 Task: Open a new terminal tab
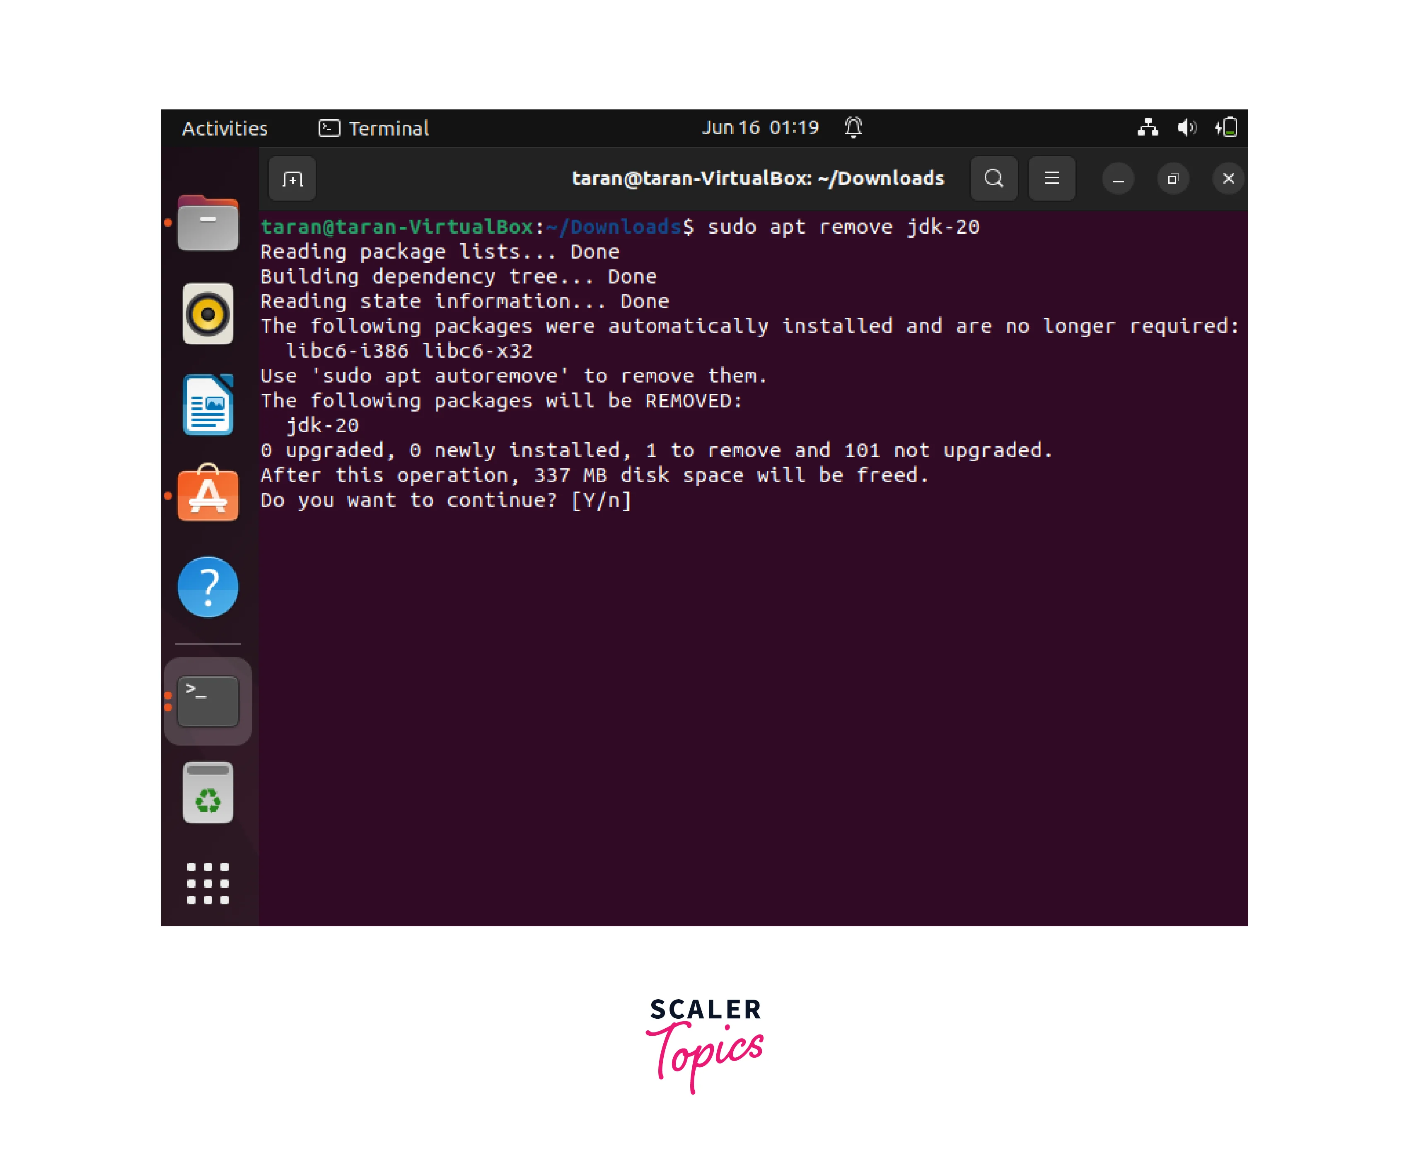pos(292,179)
